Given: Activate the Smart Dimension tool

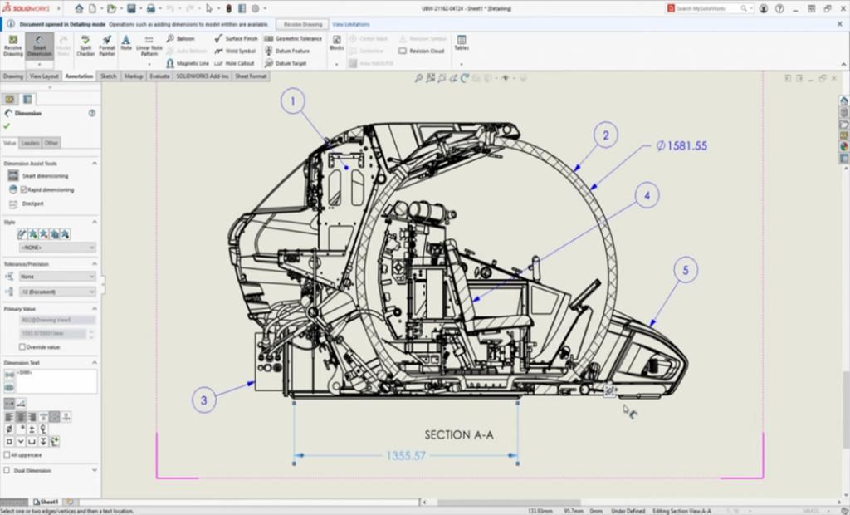Looking at the screenshot, I should (39, 46).
